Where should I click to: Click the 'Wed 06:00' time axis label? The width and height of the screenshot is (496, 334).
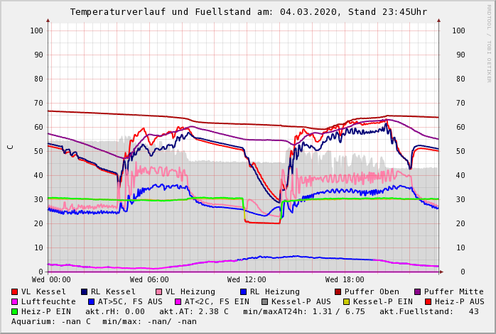[x=149, y=280]
